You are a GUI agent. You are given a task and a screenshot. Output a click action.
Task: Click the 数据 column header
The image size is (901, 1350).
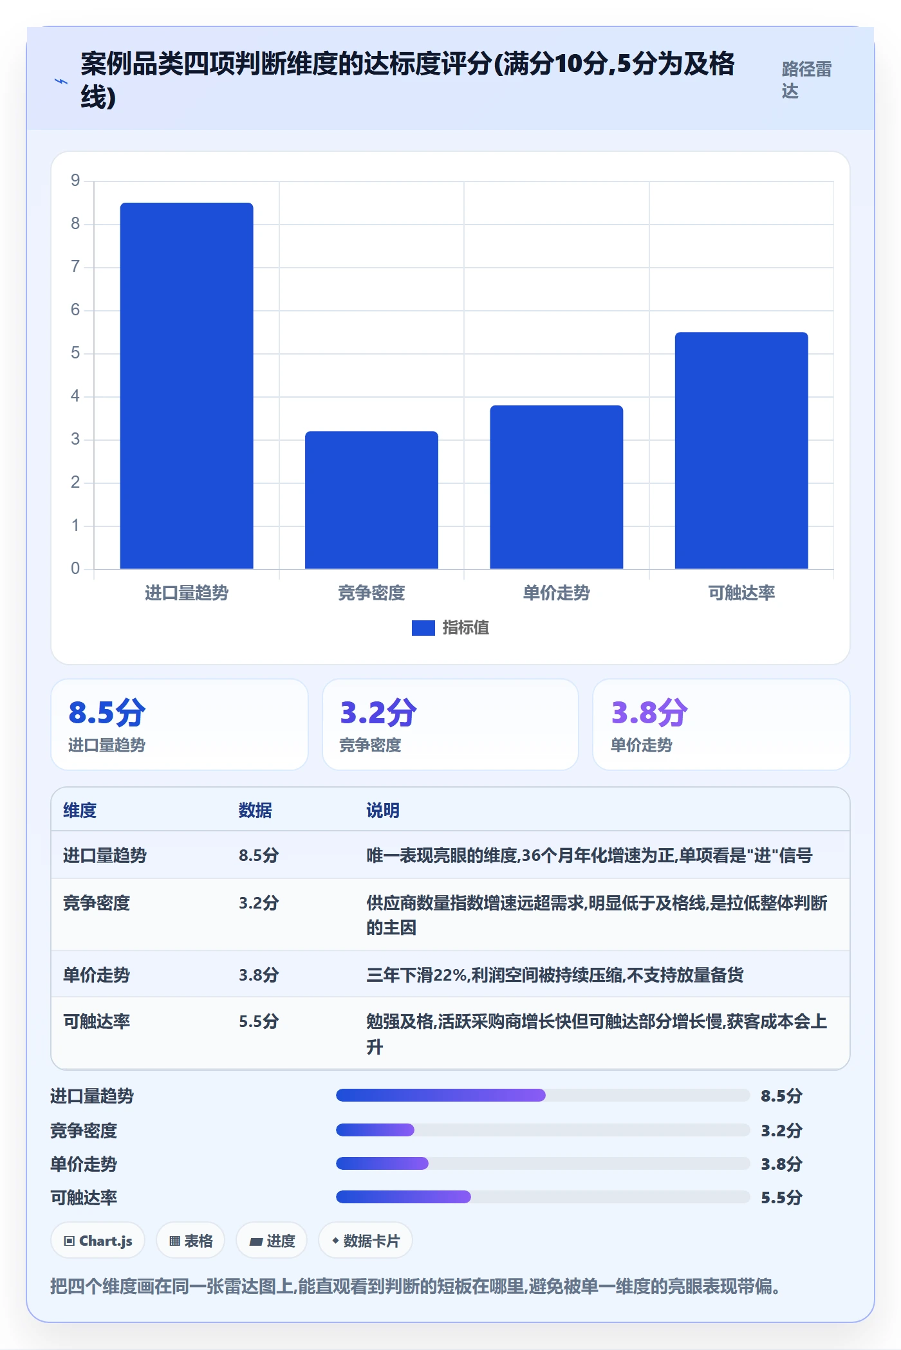coord(255,810)
